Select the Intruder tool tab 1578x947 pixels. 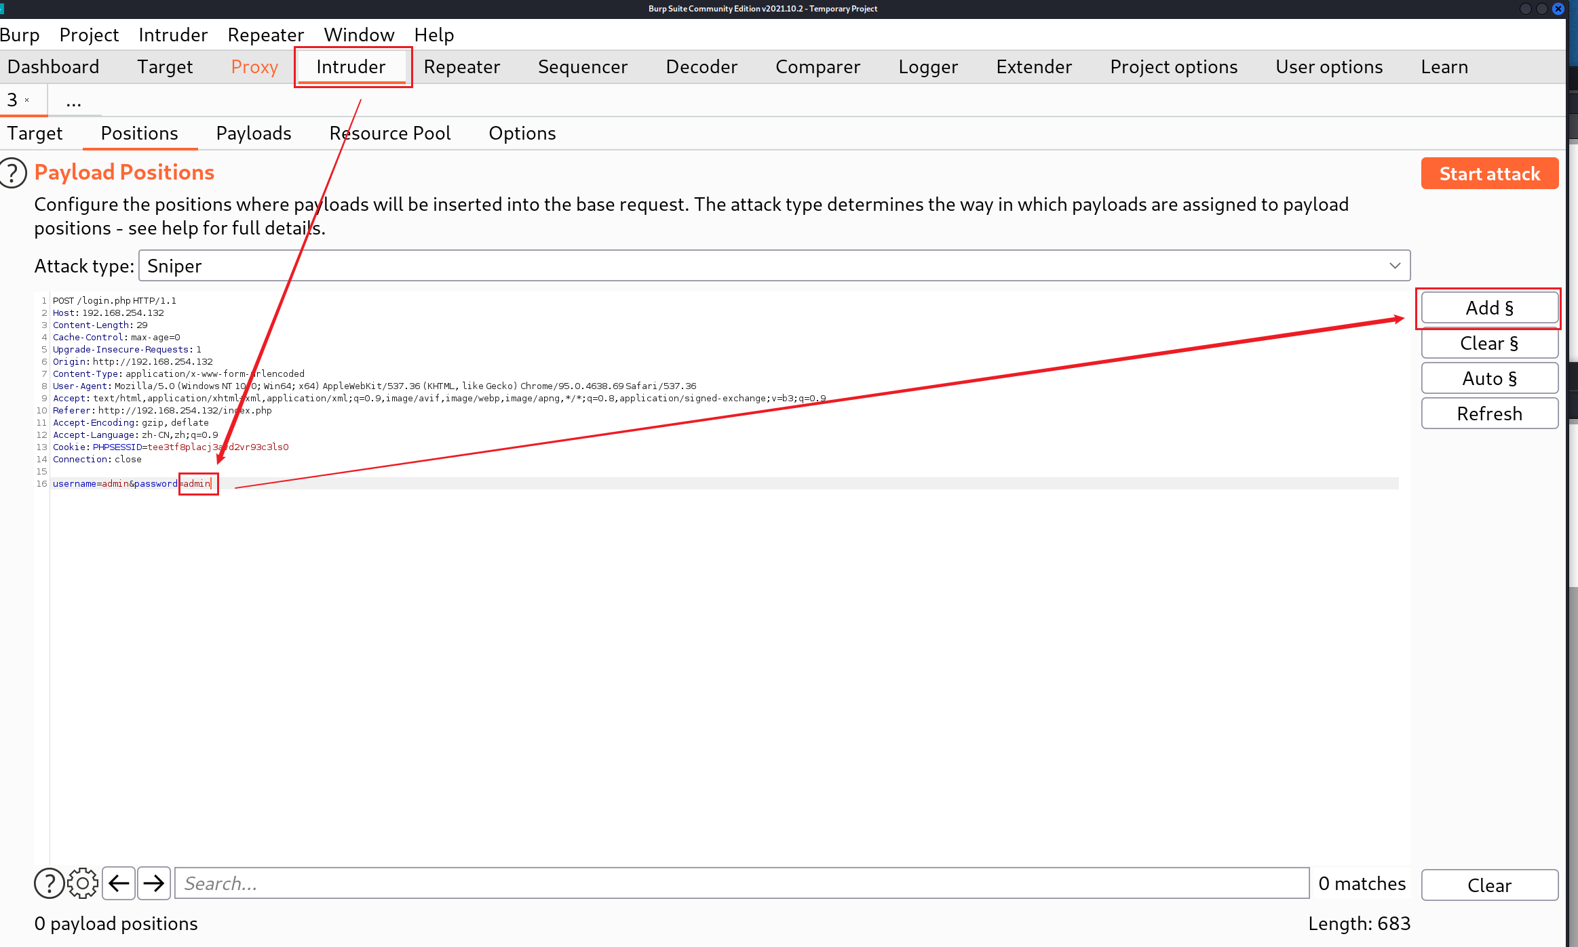point(351,66)
